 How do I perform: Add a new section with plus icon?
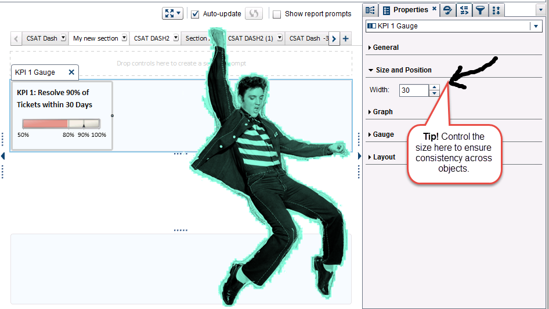point(345,38)
